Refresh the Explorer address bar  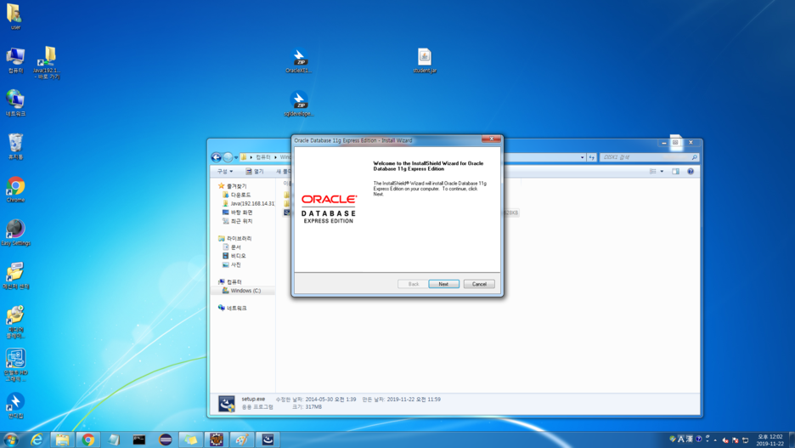click(x=592, y=158)
